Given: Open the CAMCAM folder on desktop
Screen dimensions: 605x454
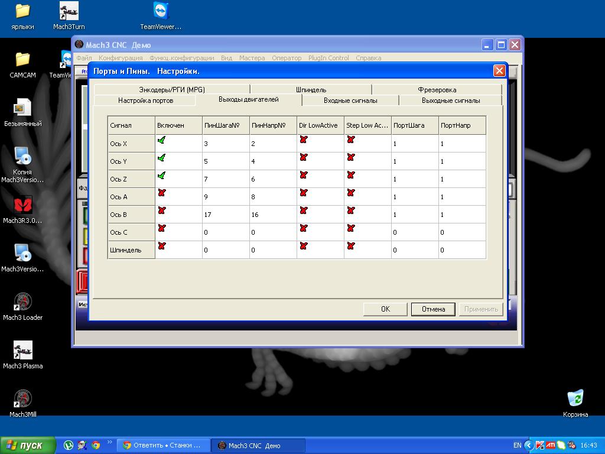Looking at the screenshot, I should (22, 65).
